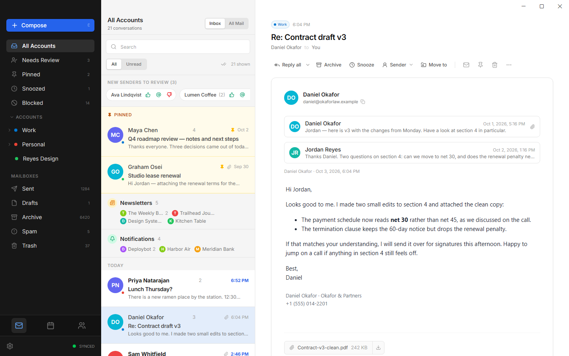Switch to the mail view icon

point(19,326)
